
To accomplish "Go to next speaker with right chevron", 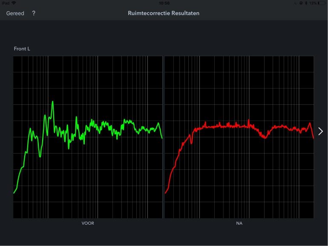I will 320,131.
